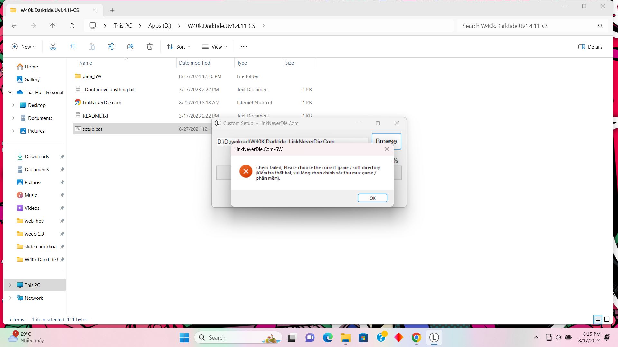Expand the Thai Ha Personal section
The width and height of the screenshot is (618, 347).
[x=9, y=92]
